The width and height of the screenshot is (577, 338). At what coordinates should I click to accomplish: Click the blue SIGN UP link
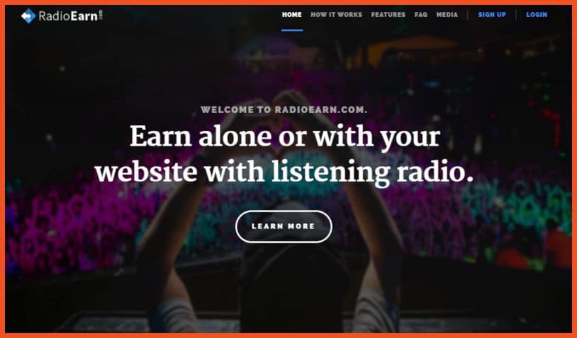492,15
